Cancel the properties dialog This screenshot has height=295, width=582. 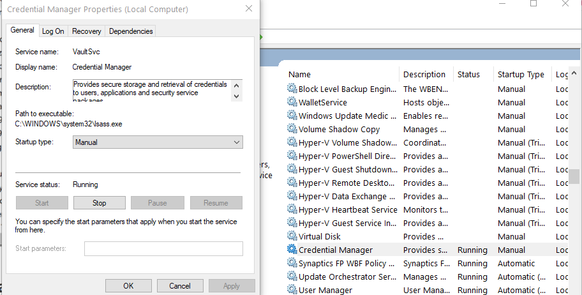click(180, 285)
